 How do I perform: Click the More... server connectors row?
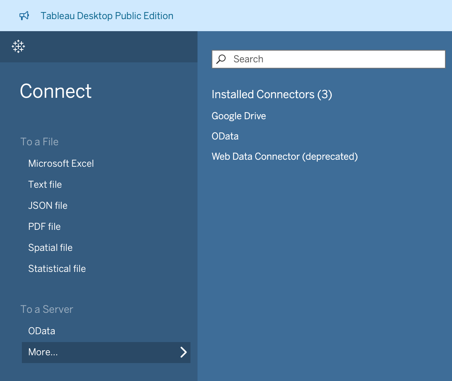click(x=106, y=352)
